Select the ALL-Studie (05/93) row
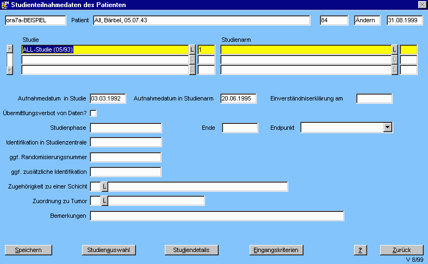Viewport: 428px width, 264px height. pyautogui.click(x=104, y=49)
